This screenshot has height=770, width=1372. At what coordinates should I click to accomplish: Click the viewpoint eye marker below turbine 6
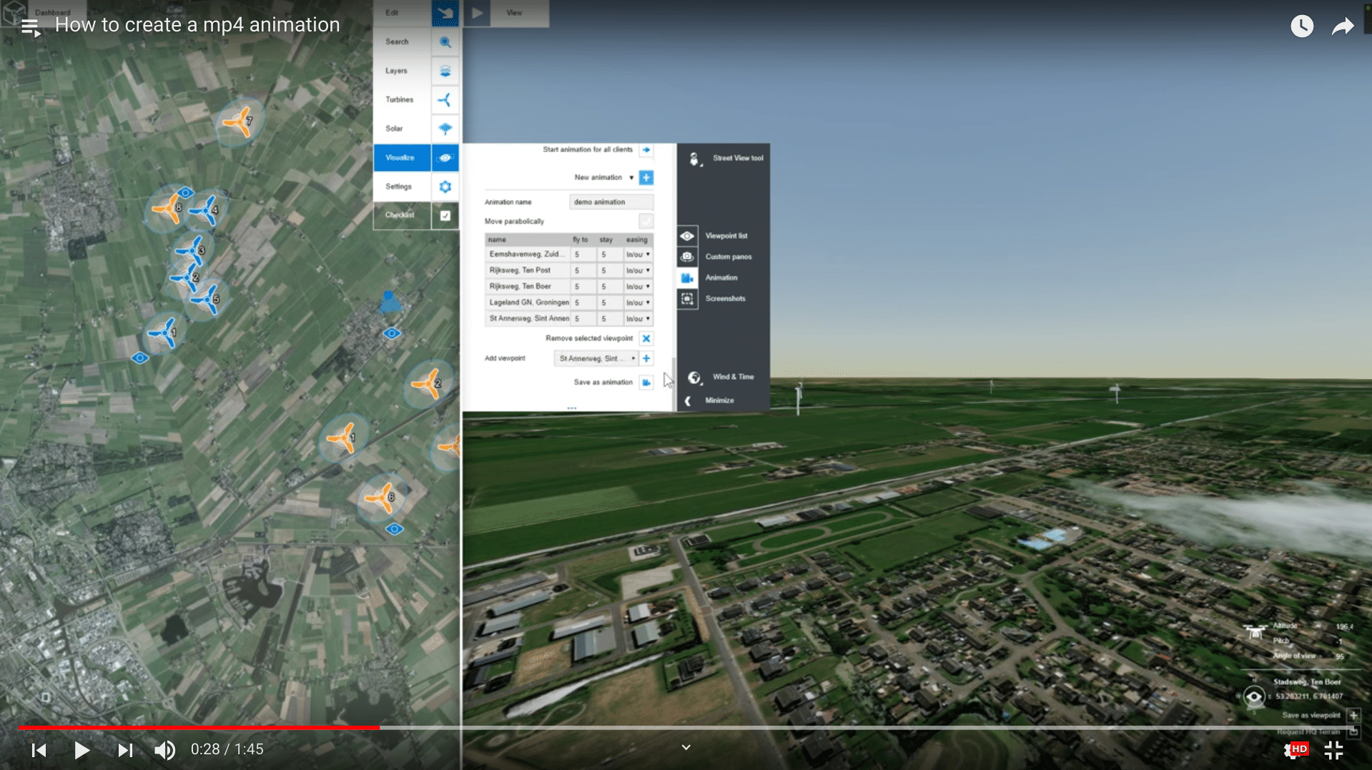(x=394, y=529)
